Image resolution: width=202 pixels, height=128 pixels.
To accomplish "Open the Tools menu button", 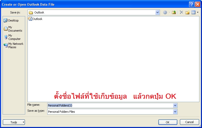I will [14, 122].
